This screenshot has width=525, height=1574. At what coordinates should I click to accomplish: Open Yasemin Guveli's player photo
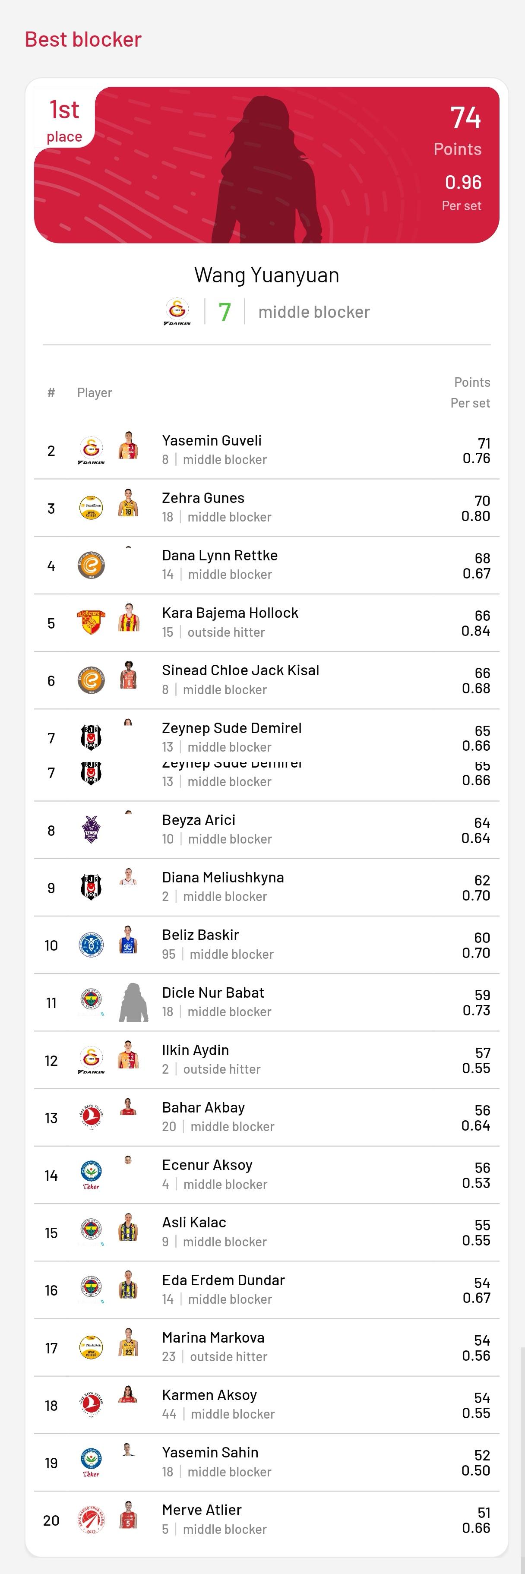click(x=128, y=446)
